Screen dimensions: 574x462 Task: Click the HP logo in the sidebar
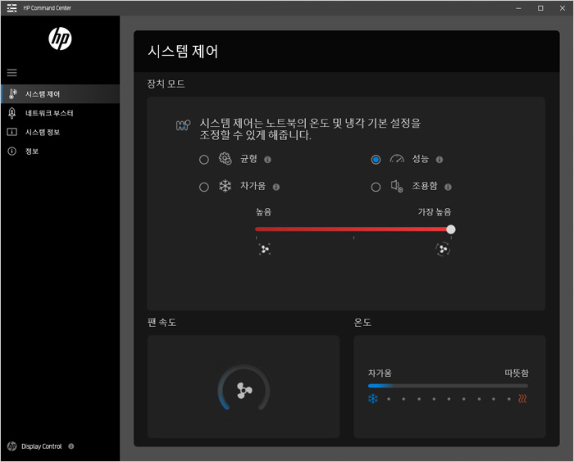tap(60, 38)
